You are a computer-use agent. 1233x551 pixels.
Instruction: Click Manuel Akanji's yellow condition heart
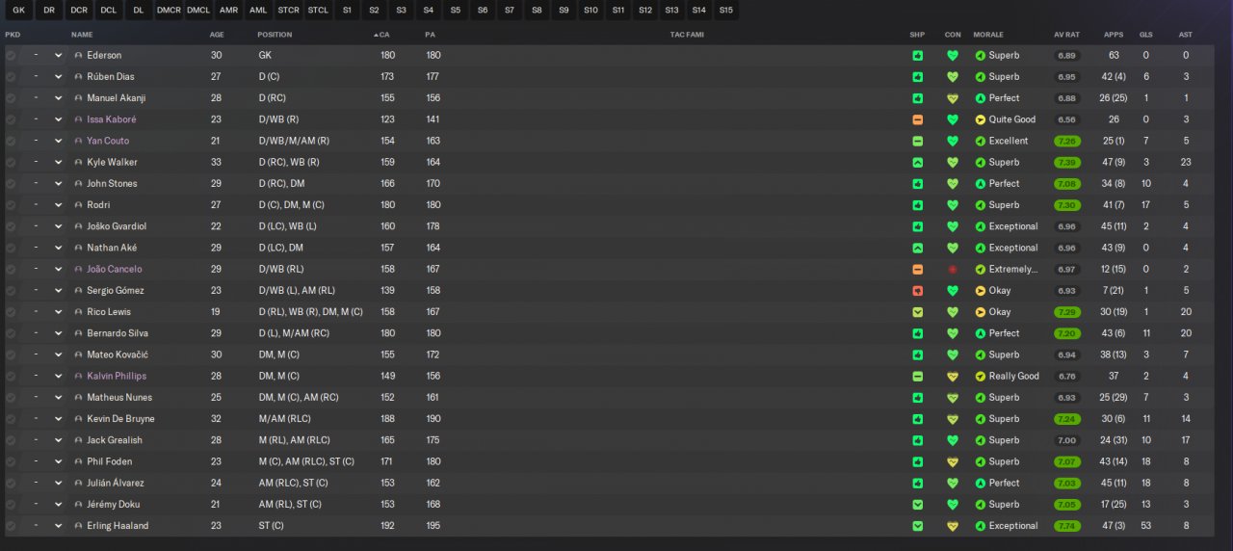point(953,98)
